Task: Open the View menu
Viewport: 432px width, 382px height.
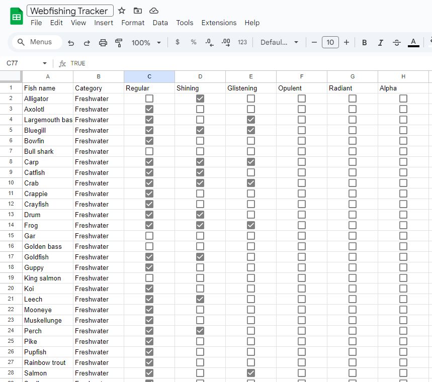Action: 78,23
